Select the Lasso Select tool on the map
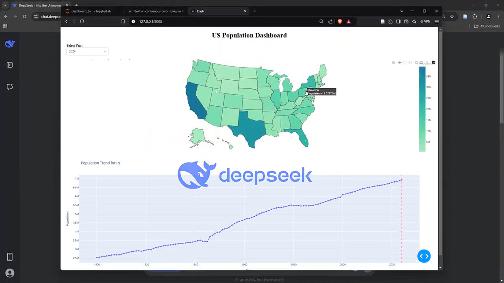This screenshot has width=504, height=283. (410, 63)
